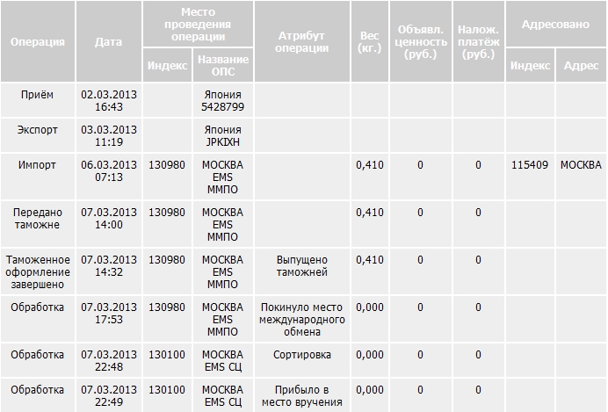The width and height of the screenshot is (608, 412).
Task: Select the addressee index 115409
Action: coord(530,164)
